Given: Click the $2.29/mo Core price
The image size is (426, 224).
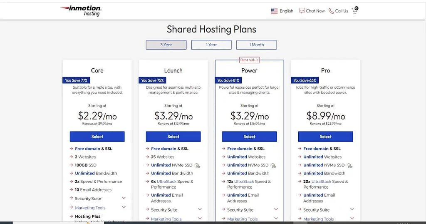Looking at the screenshot, I should (97, 116).
